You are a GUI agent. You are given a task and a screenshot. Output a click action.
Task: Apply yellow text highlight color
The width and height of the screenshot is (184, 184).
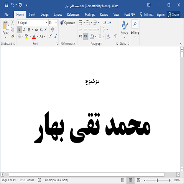(x=26, y=36)
